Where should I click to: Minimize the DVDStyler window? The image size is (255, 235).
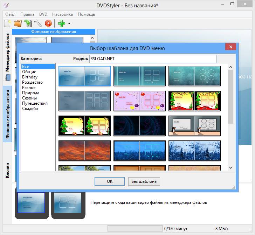click(x=223, y=5)
